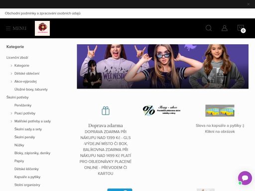Open the user account icon
Viewport: 255px width, 191px height.
[225, 28]
